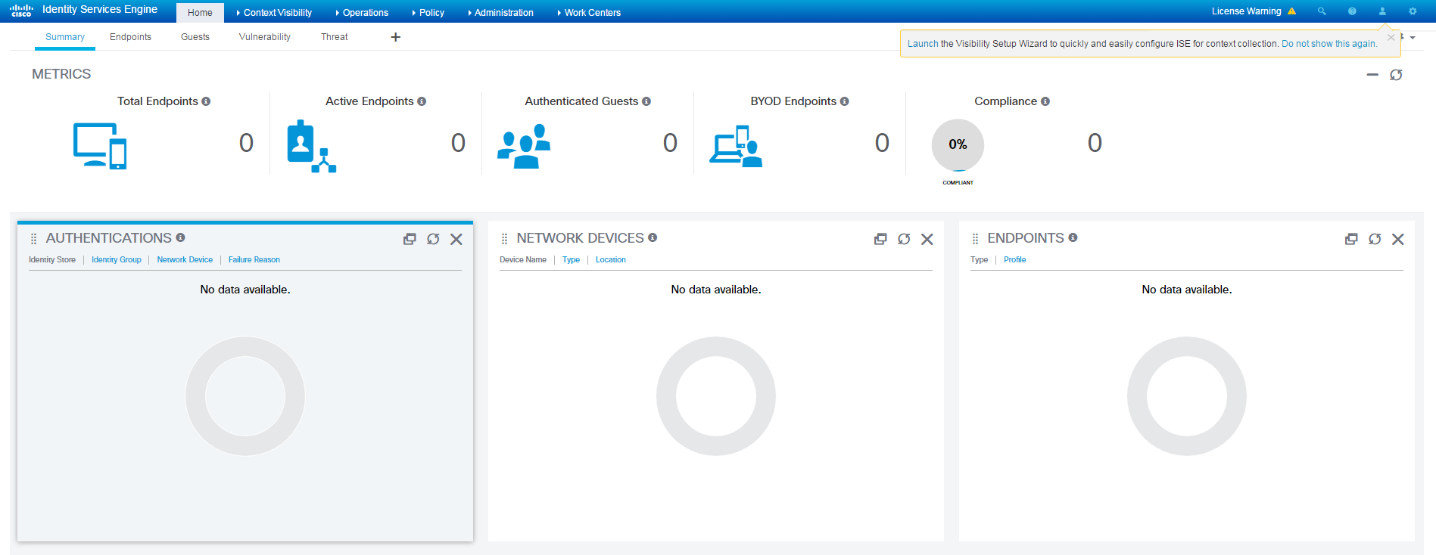The width and height of the screenshot is (1436, 555).
Task: Click the Endpoints dashlet info icon
Action: (x=1073, y=237)
